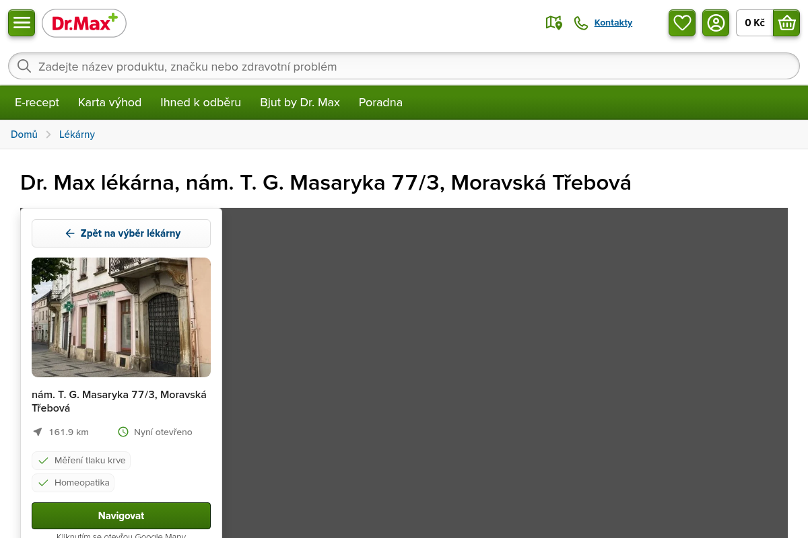
Task: Click the distance navigation arrow icon
Action: tap(37, 432)
